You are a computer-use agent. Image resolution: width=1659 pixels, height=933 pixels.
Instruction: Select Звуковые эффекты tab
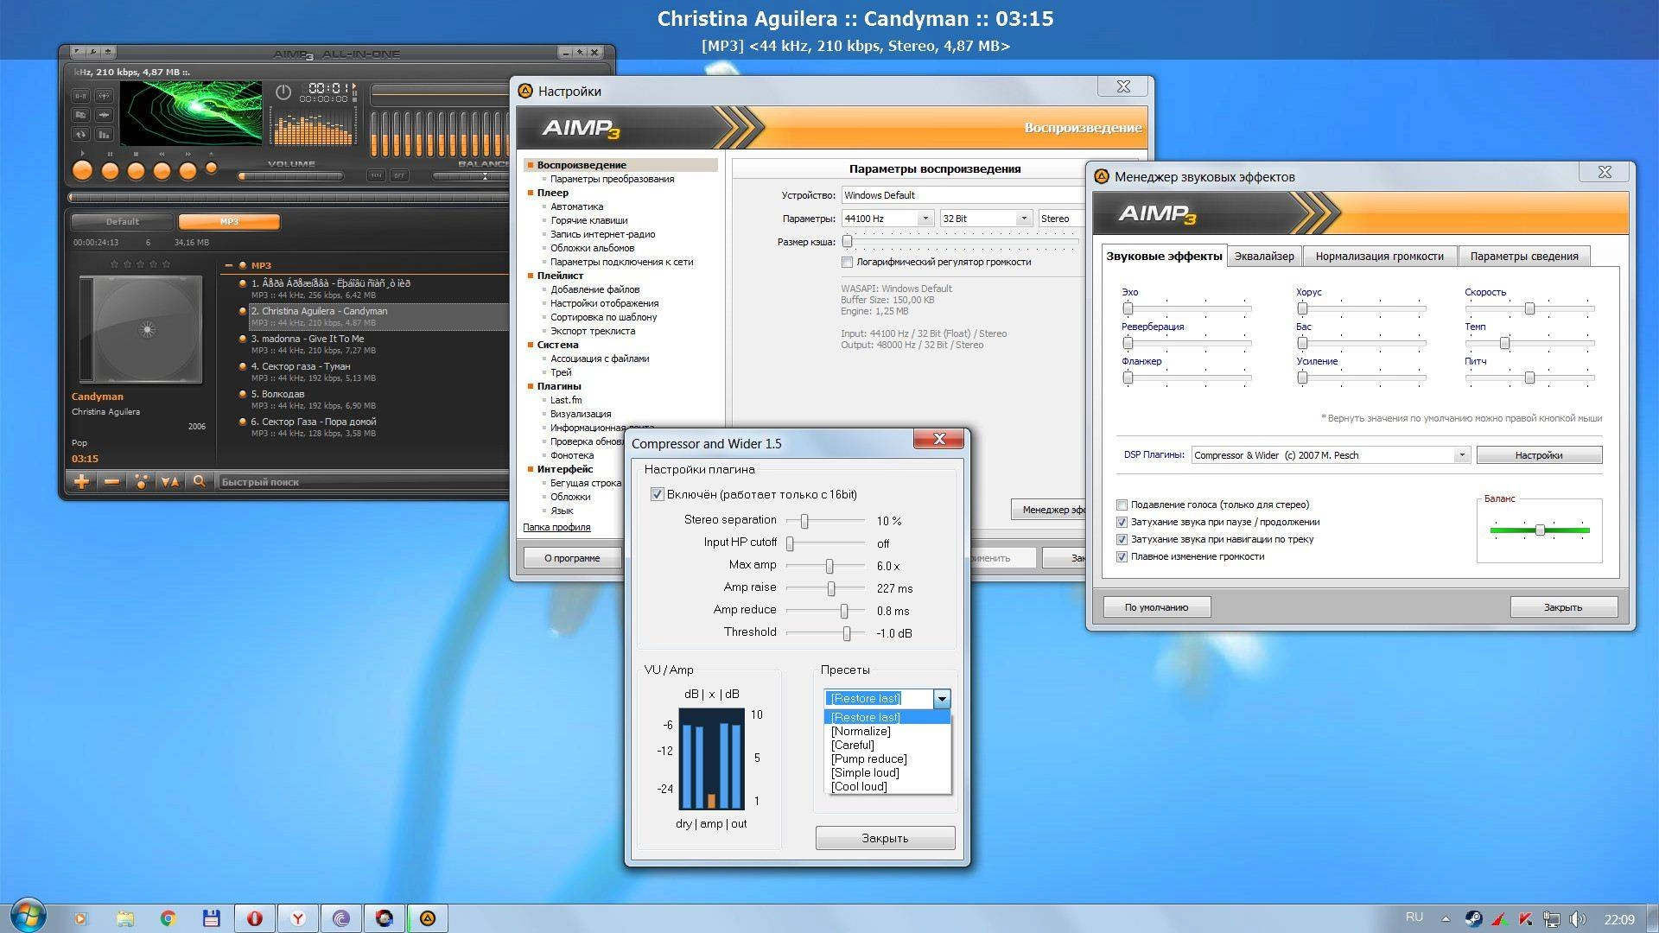click(x=1164, y=257)
